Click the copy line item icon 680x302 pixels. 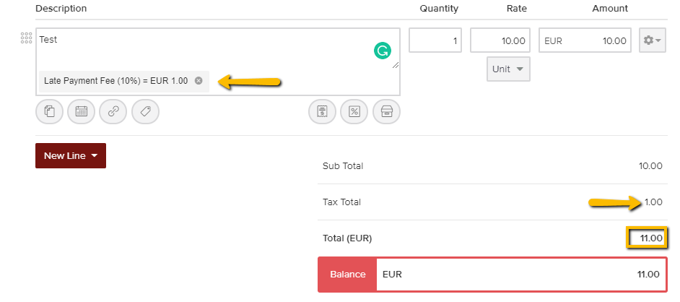click(49, 111)
